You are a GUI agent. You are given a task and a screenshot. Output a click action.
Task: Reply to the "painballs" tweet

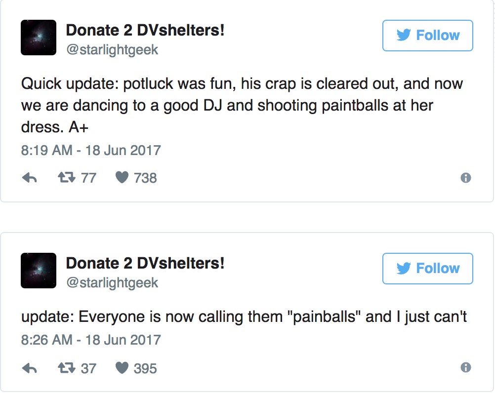click(30, 368)
